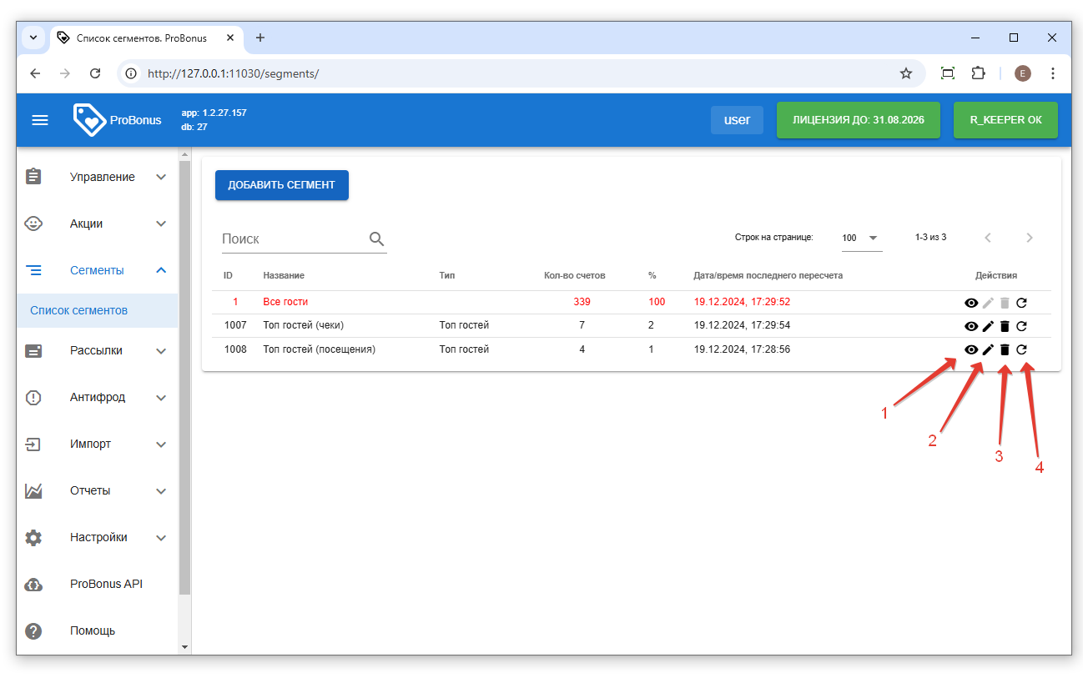Click the Все гости segment name
Viewport: 1083px width, 678px height.
click(x=285, y=302)
